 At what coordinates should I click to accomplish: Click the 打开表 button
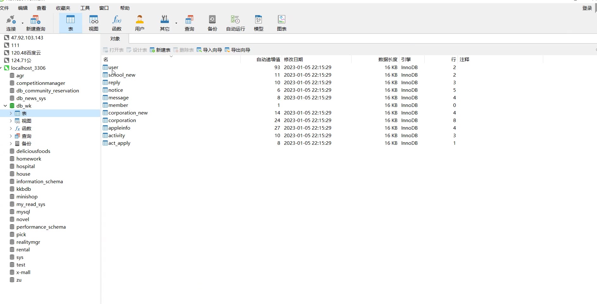click(x=113, y=50)
